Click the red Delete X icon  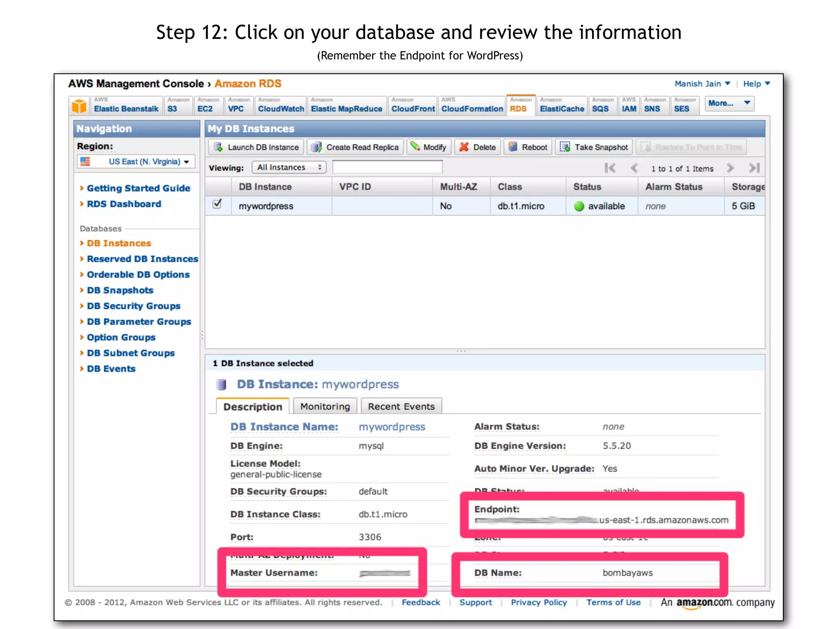464,147
